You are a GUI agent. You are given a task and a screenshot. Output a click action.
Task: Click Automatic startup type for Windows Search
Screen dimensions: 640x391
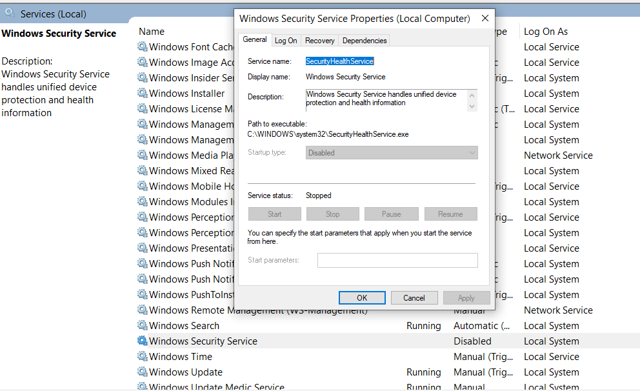(x=482, y=326)
